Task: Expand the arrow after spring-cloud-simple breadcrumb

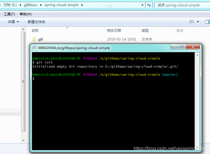Action: click(82, 5)
